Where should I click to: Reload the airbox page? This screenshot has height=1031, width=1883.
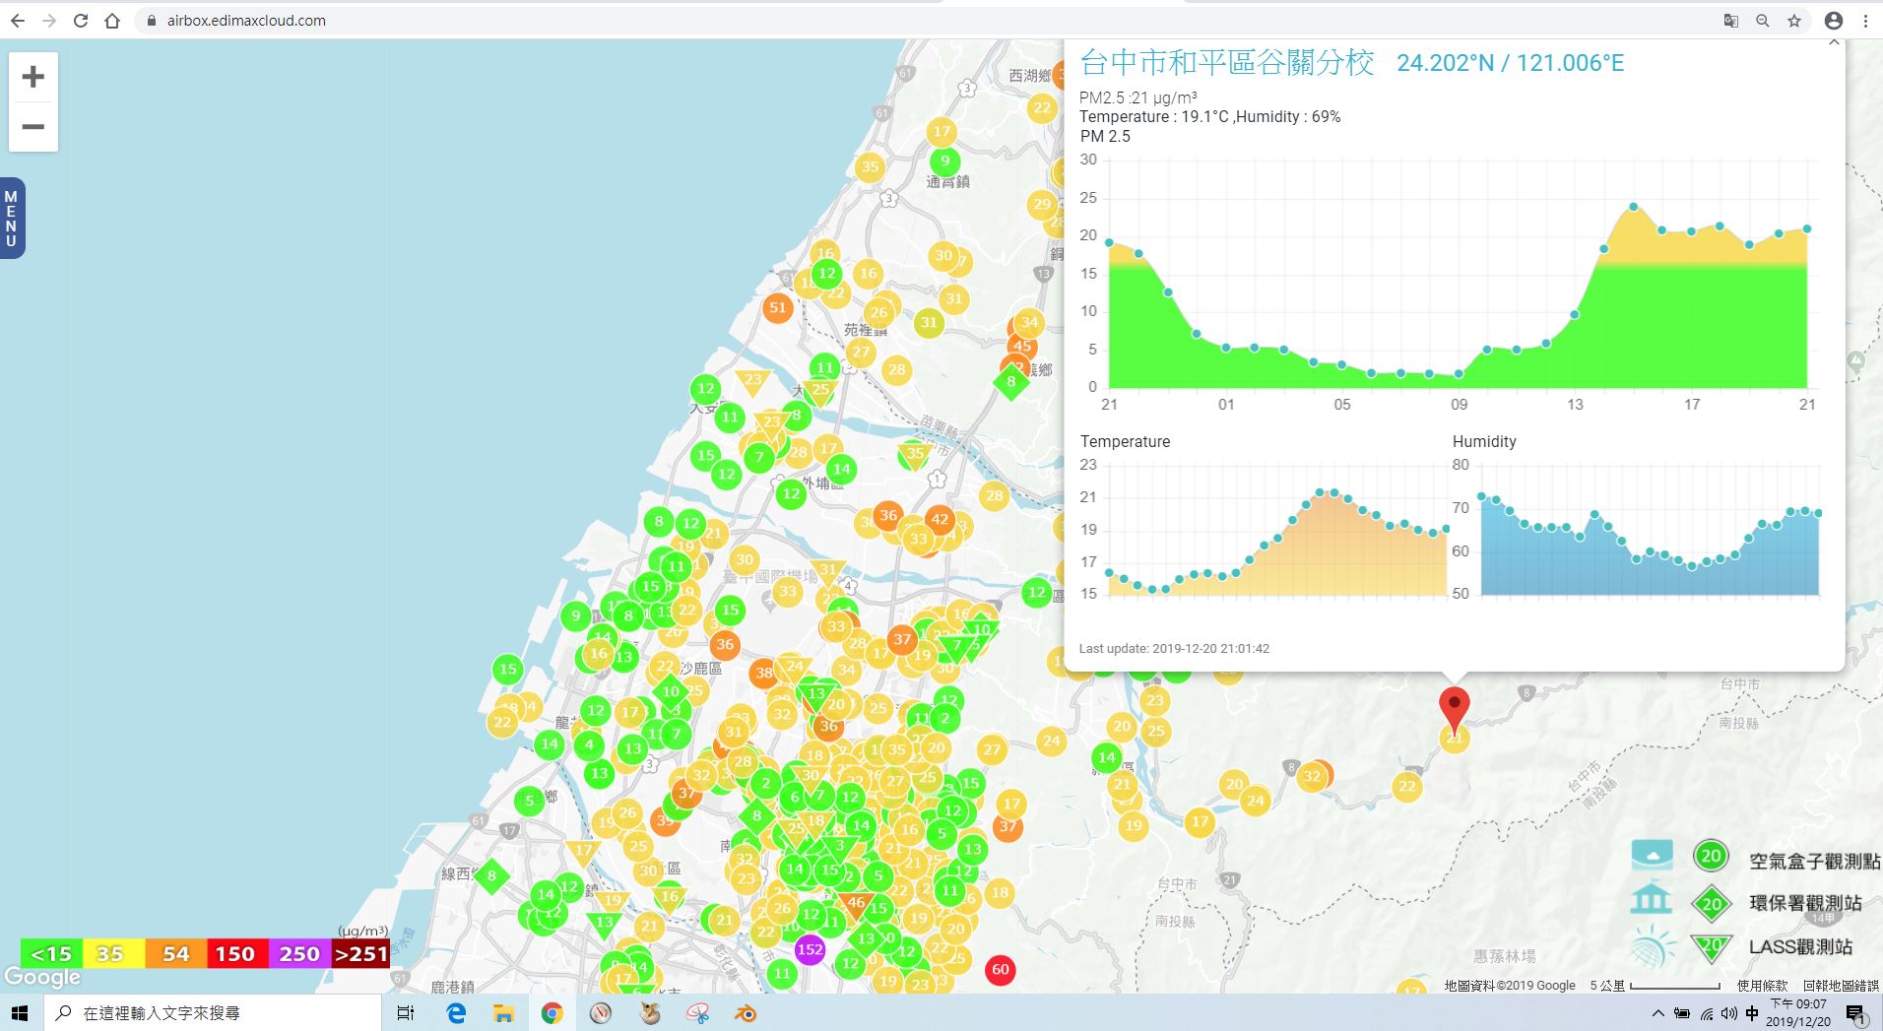(81, 20)
